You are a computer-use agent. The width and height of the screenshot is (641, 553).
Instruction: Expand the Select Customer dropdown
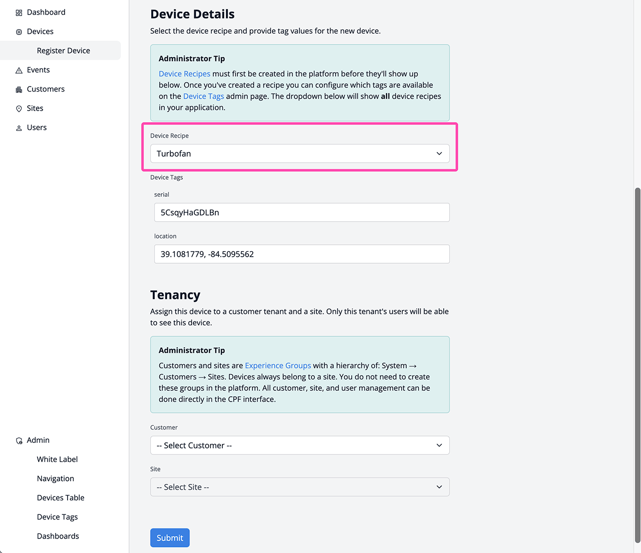[x=299, y=445]
